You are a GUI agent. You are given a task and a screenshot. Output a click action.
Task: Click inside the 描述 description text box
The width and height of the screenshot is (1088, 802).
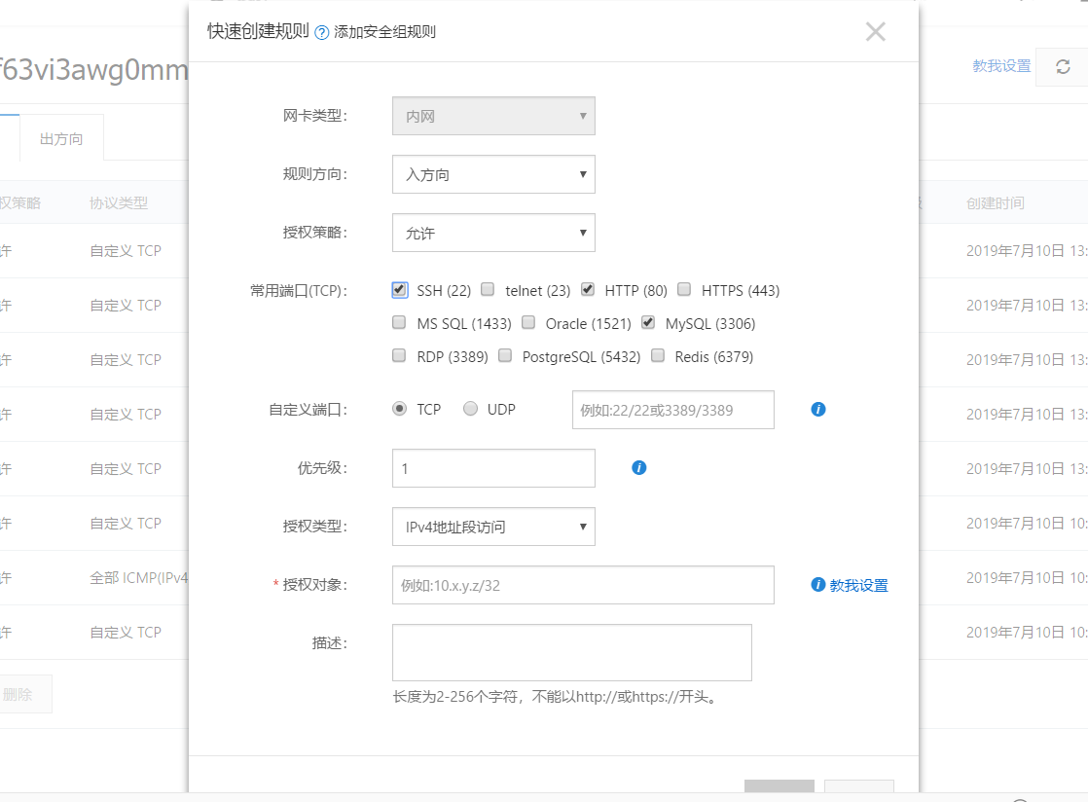(x=570, y=650)
